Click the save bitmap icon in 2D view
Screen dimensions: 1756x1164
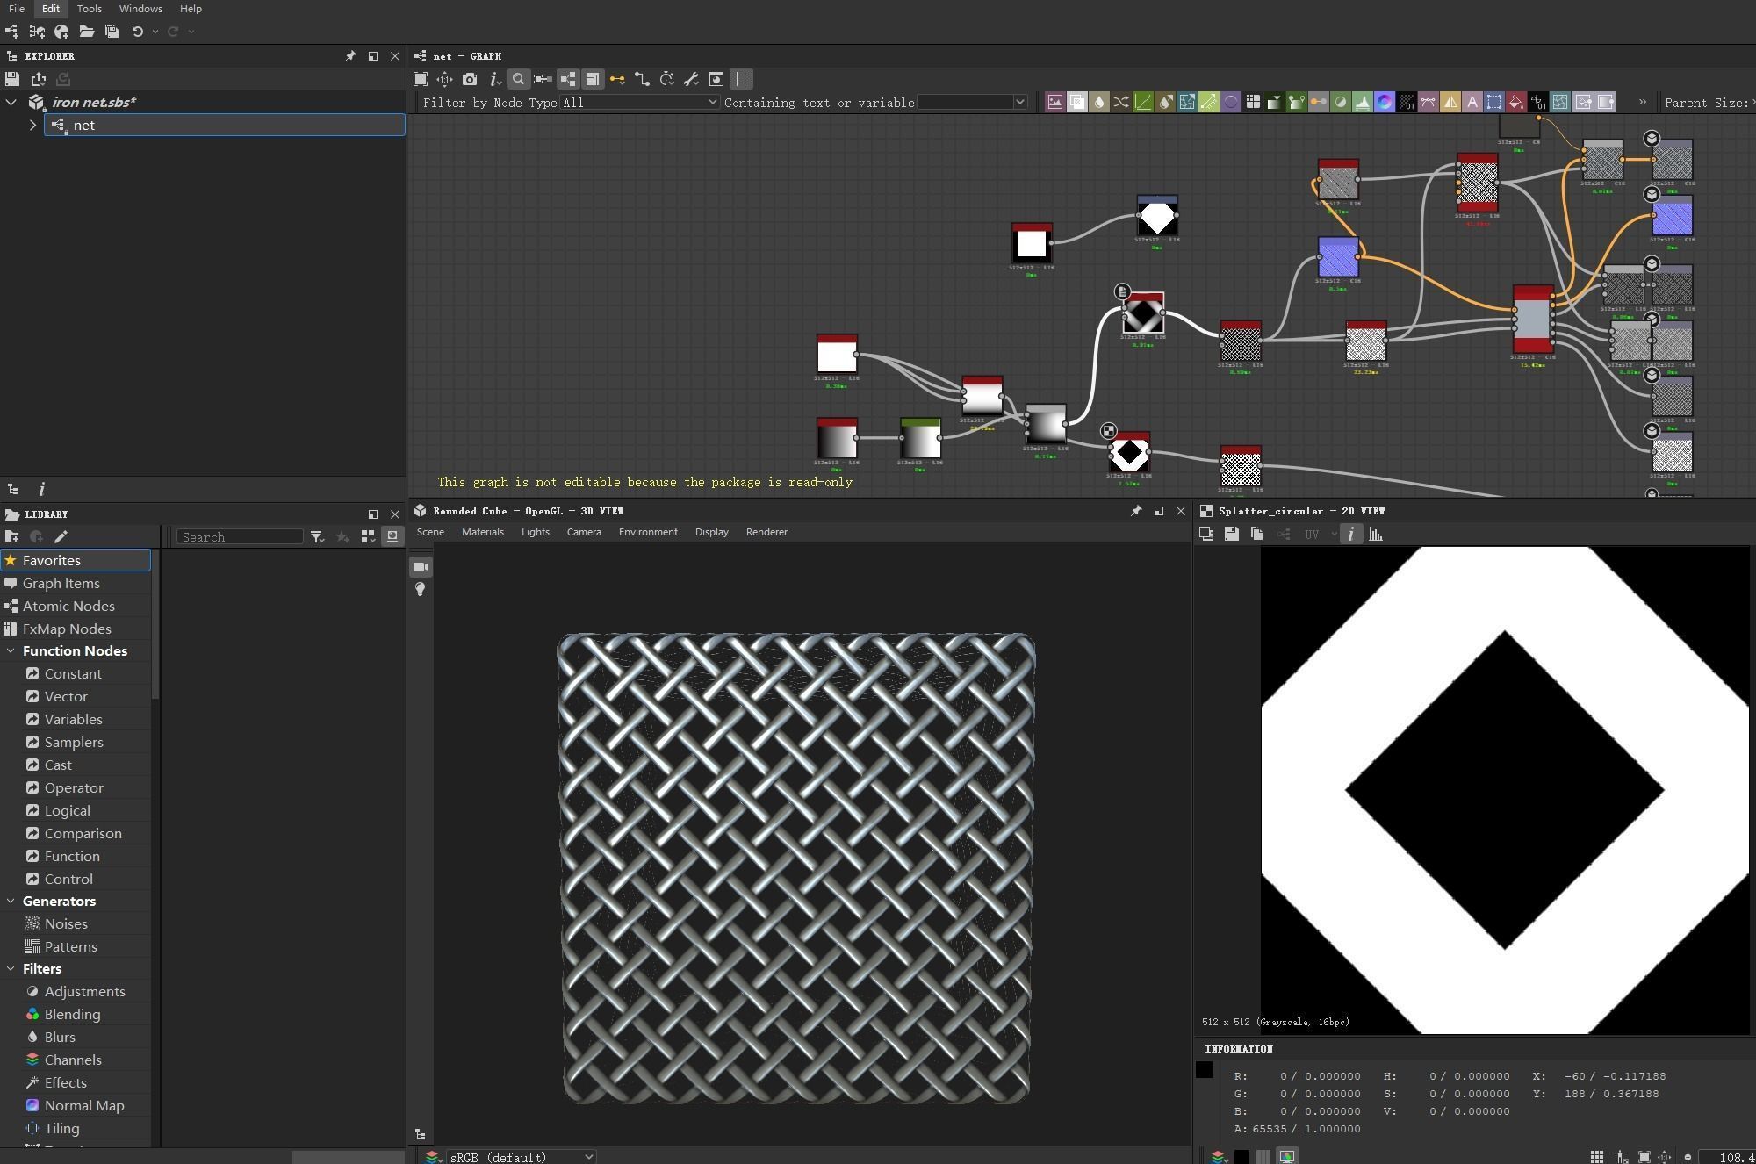click(1232, 535)
